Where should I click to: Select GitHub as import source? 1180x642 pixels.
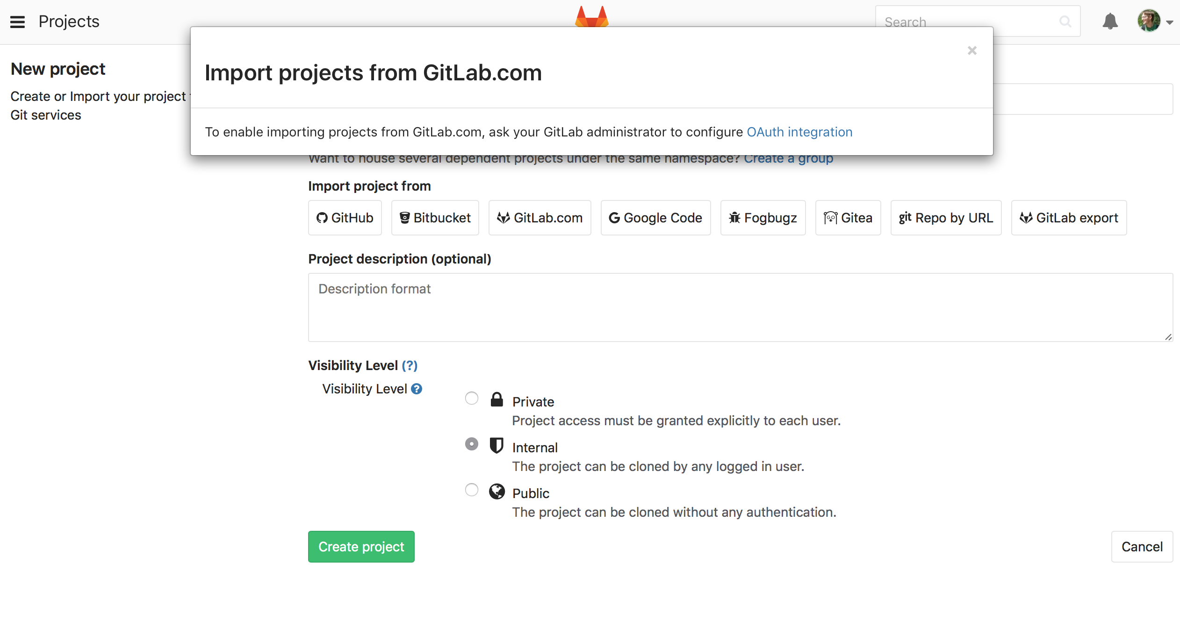(345, 217)
